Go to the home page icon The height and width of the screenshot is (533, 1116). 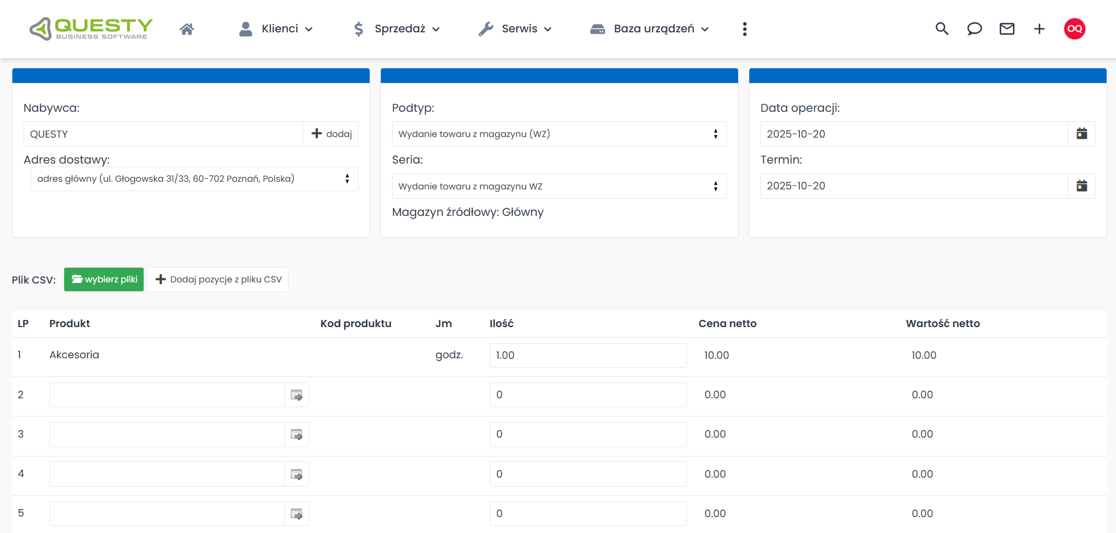pyautogui.click(x=187, y=29)
